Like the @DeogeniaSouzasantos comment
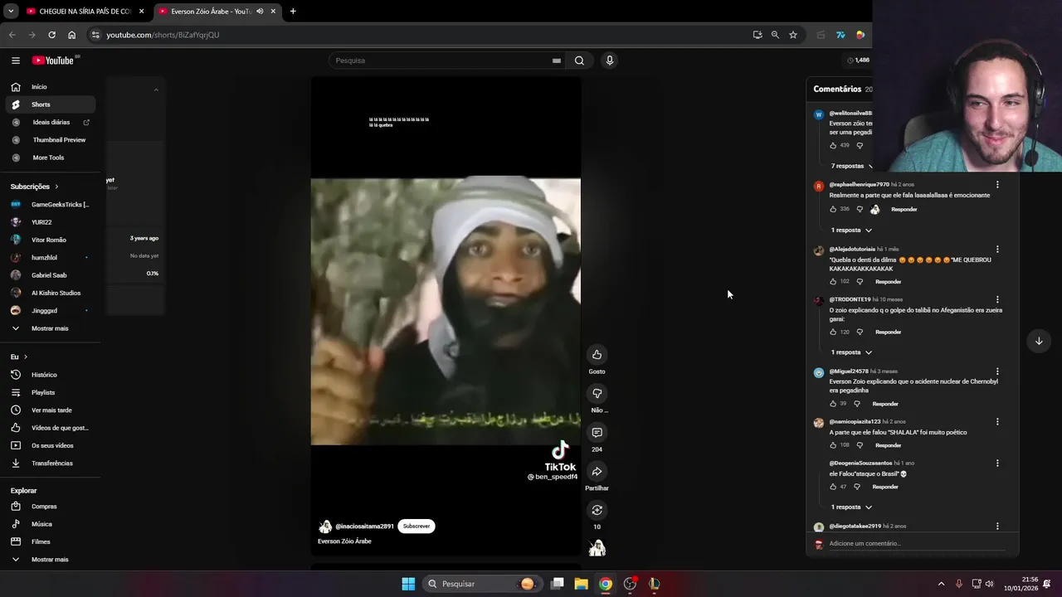Screen dimensions: 1062x597 [x=833, y=487]
